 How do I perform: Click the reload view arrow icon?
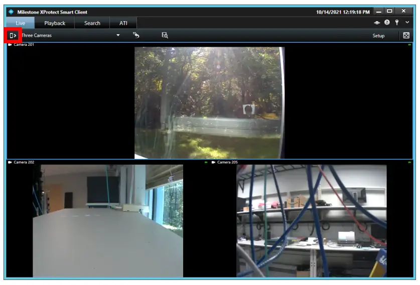tap(136, 35)
